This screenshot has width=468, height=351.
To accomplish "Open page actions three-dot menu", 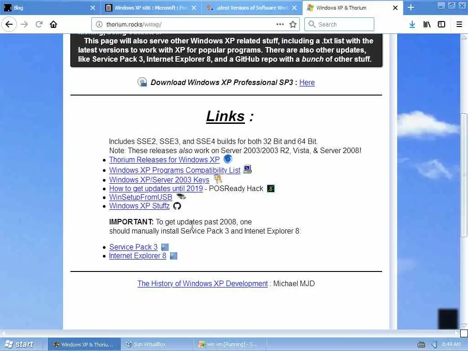I will coord(280,24).
